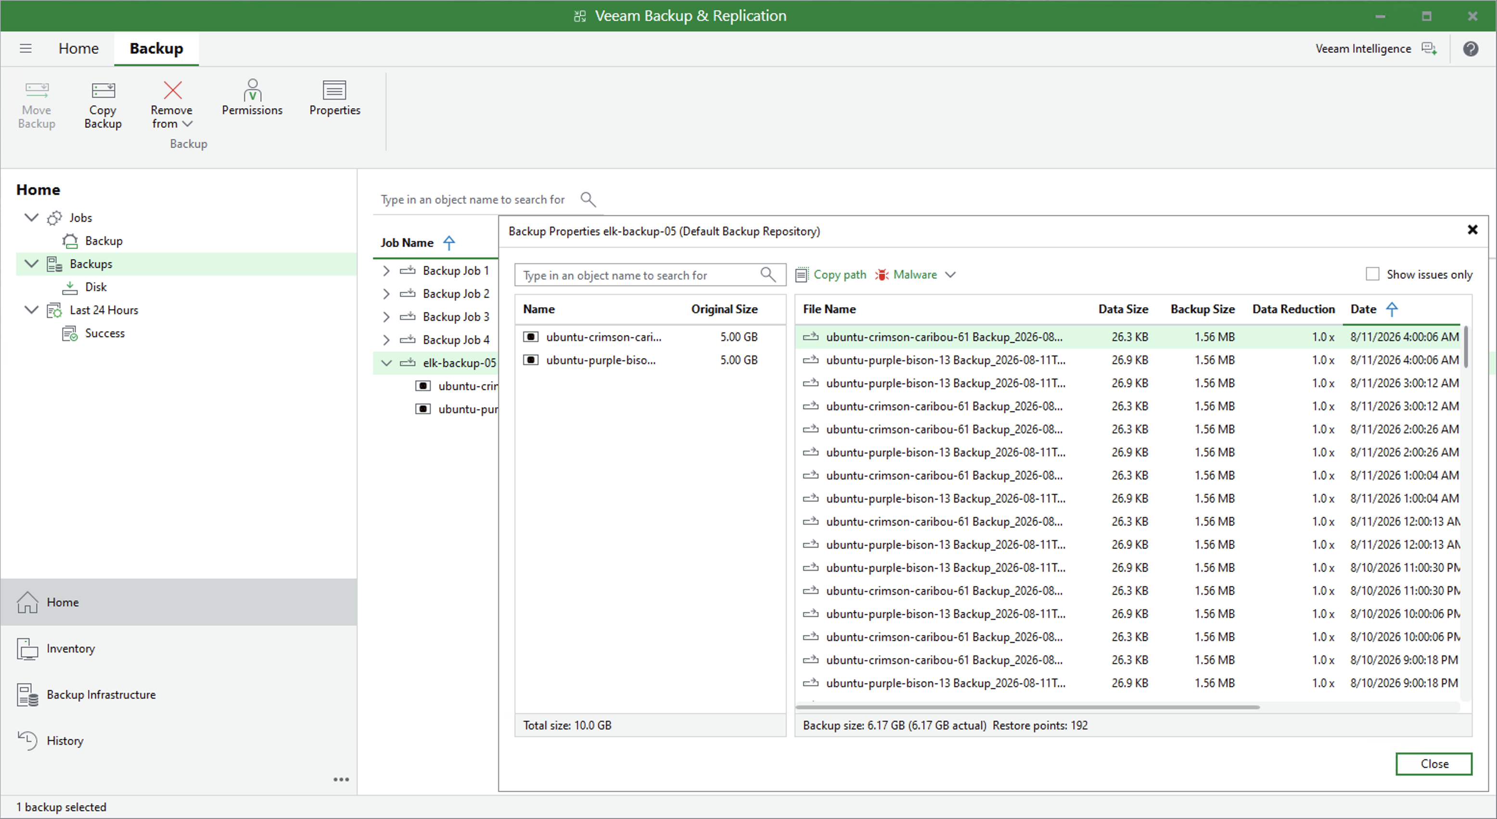The height and width of the screenshot is (819, 1497).
Task: Open the Permissions ribbon icon
Action: click(252, 90)
